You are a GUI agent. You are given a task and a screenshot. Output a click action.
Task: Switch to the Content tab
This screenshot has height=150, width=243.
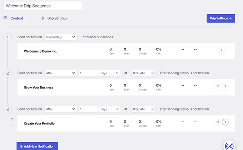[x=16, y=18]
